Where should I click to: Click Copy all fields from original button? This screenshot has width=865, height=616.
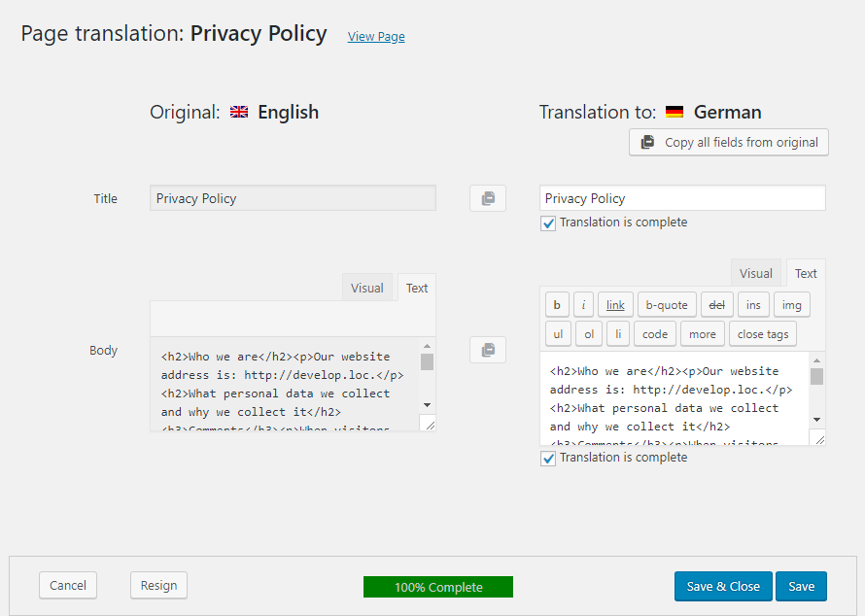pos(729,142)
